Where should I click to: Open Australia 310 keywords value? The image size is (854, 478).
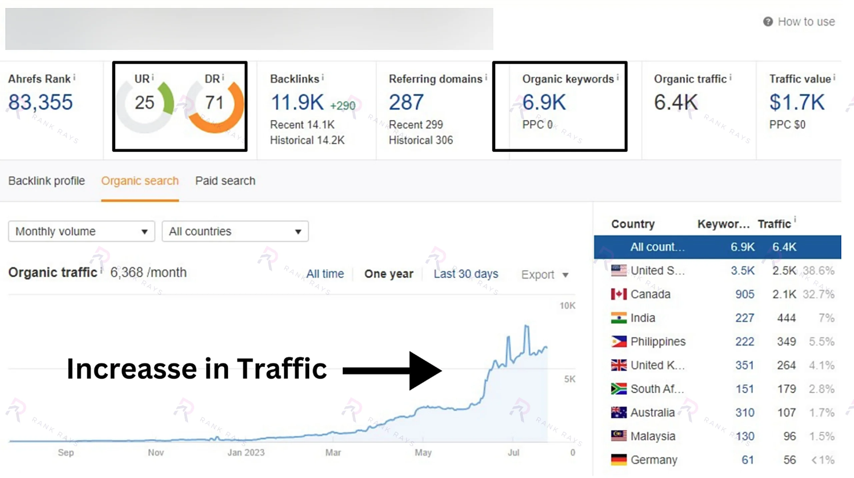745,412
